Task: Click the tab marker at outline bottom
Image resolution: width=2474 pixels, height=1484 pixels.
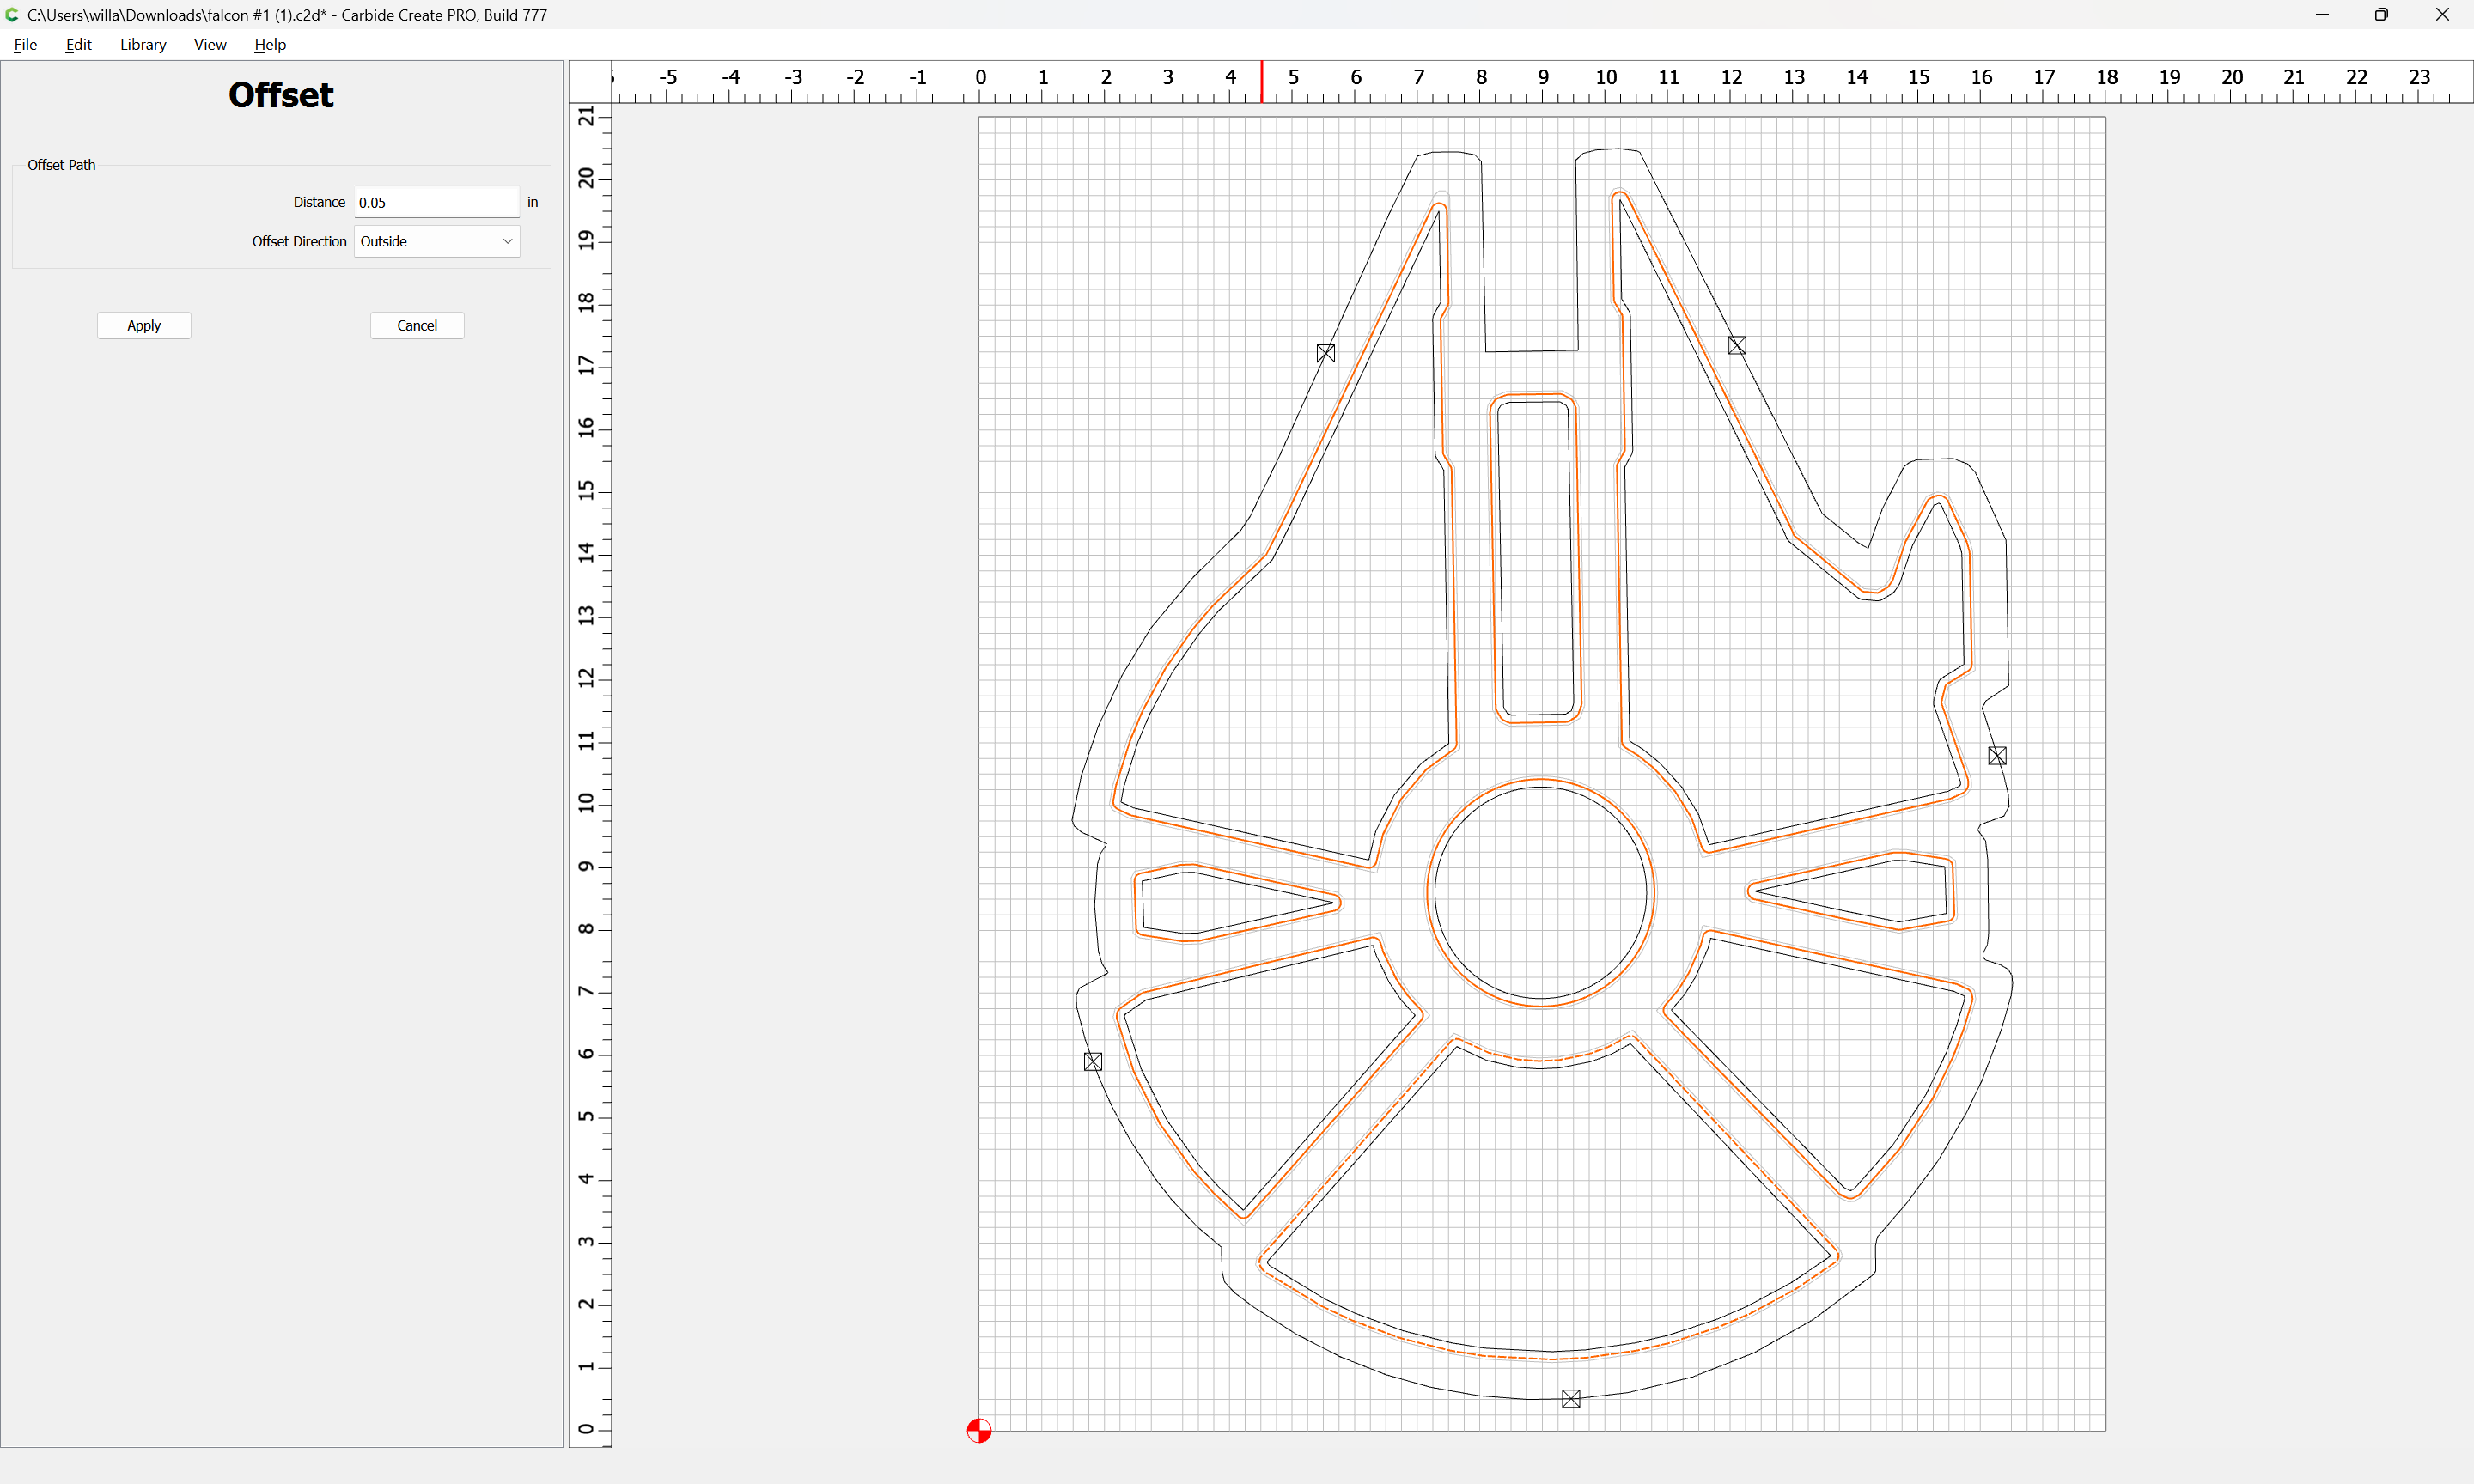Action: pyautogui.click(x=1571, y=1399)
